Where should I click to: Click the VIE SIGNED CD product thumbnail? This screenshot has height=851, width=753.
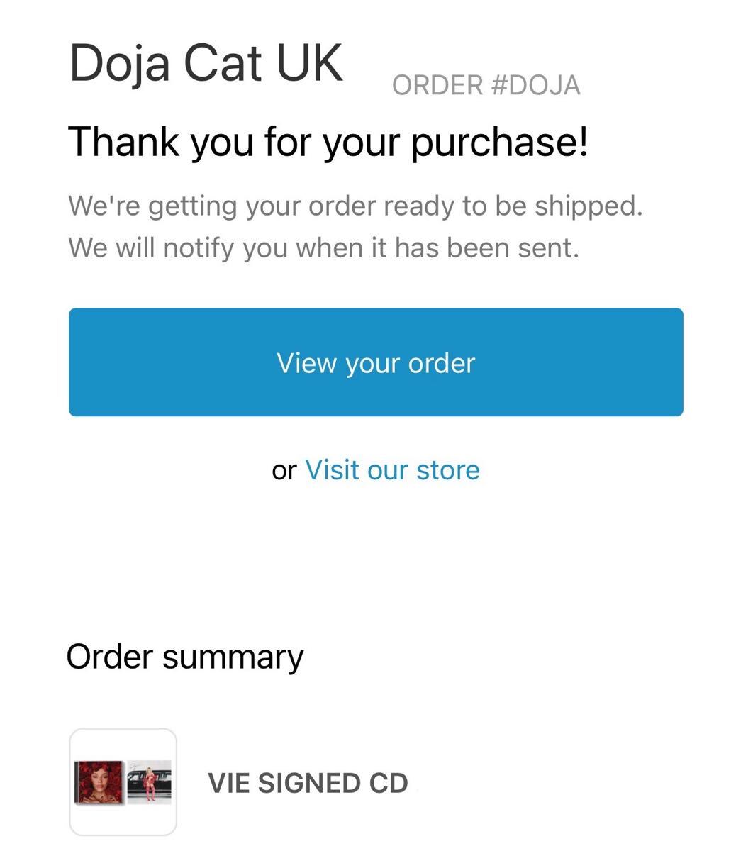[x=123, y=782]
